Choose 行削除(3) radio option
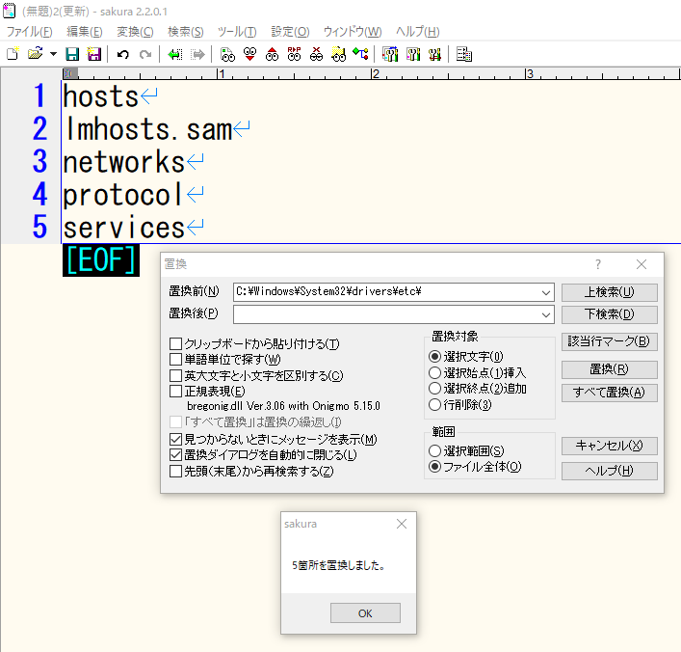Screen dimensions: 681x652 [x=434, y=405]
